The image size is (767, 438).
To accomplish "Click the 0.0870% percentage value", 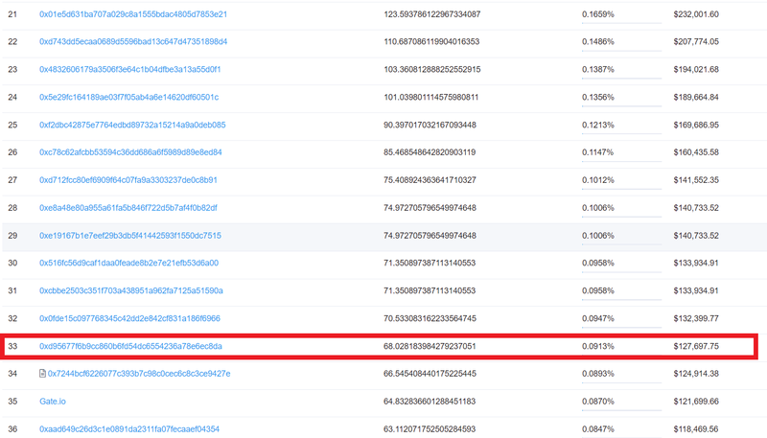I will click(x=597, y=402).
